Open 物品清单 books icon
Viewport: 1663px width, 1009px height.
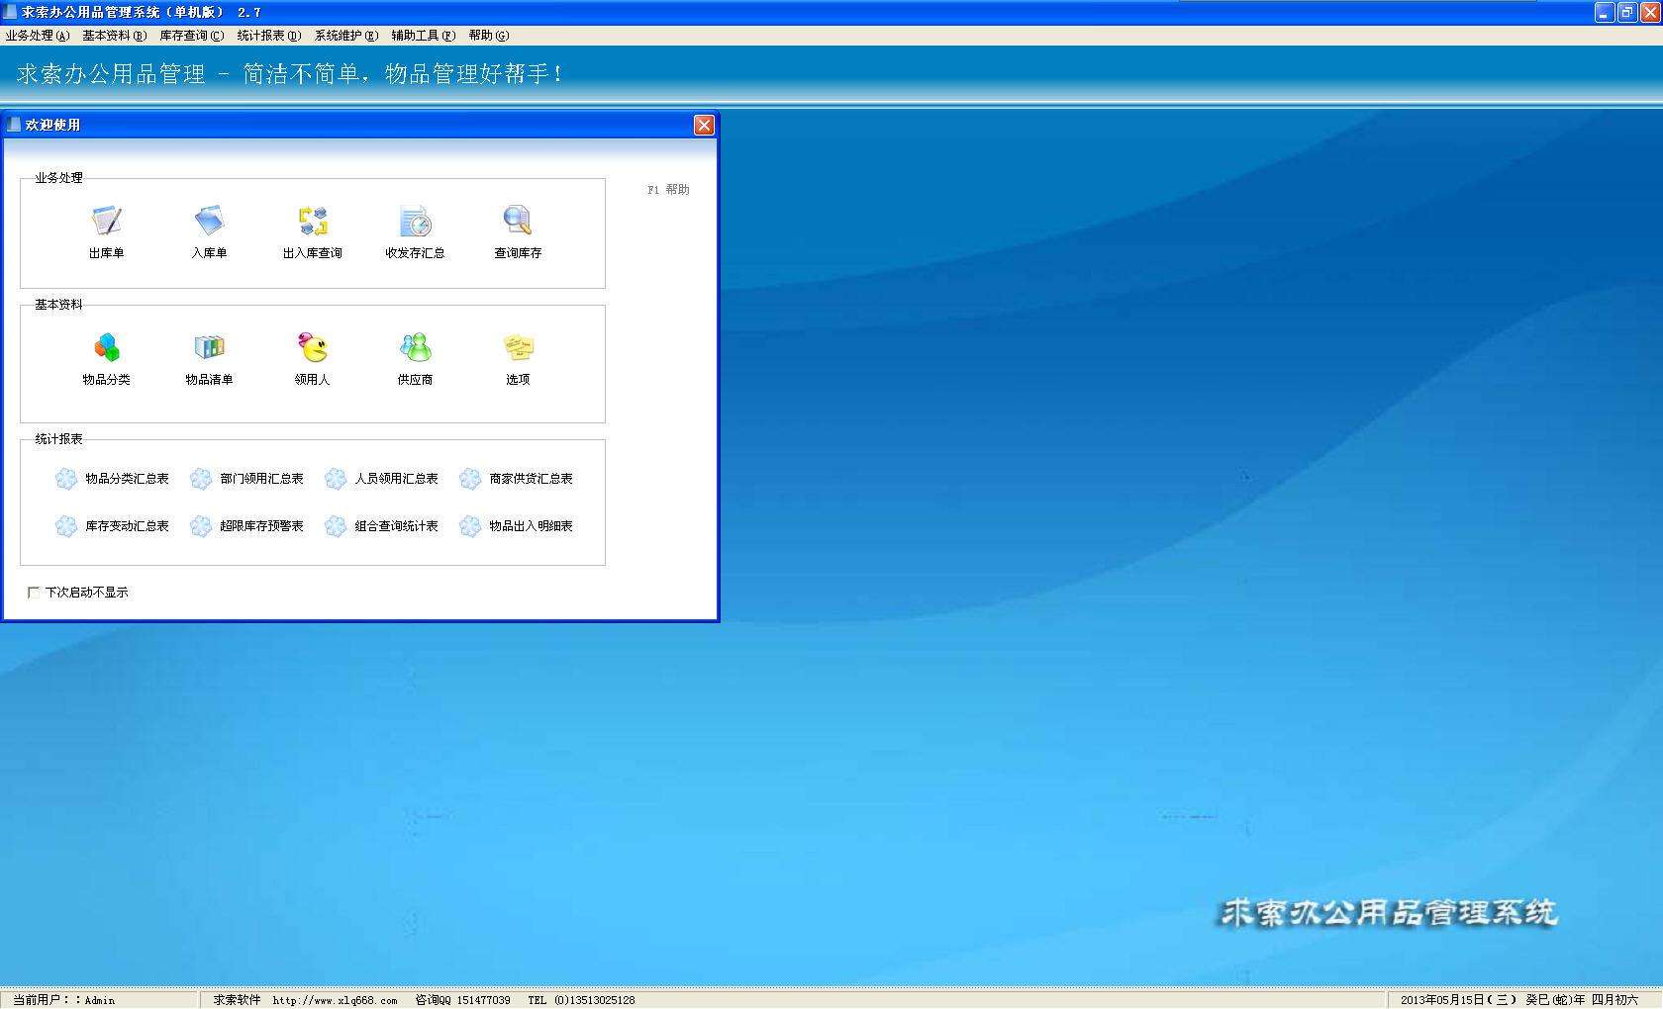pos(209,347)
